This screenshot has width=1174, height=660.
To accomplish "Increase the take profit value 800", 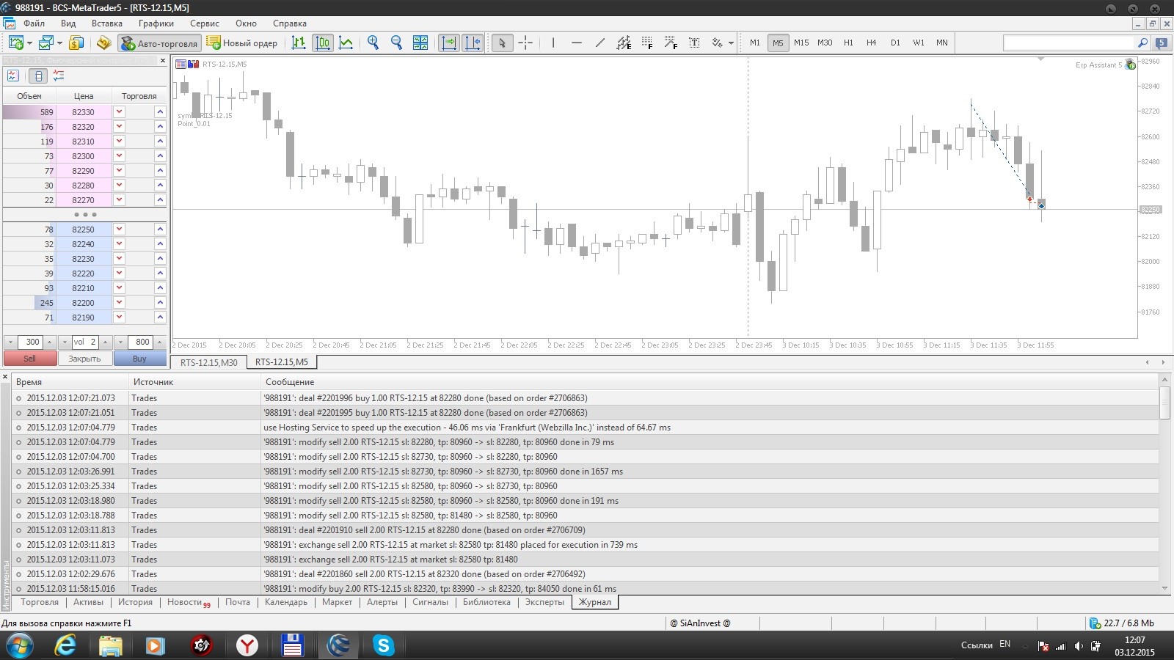I will (x=161, y=342).
